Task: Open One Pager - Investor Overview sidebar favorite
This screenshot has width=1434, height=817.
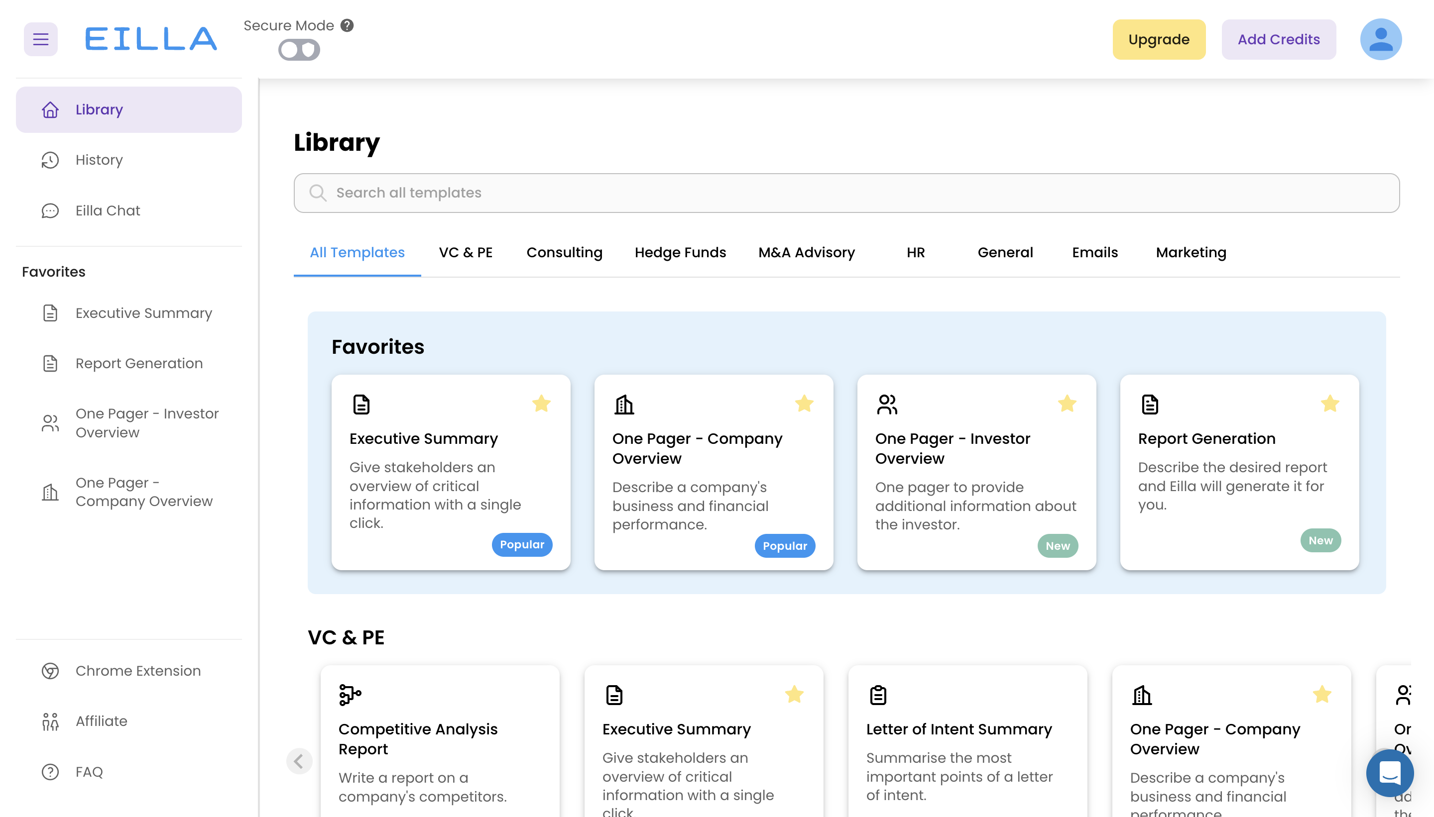Action: [x=128, y=423]
